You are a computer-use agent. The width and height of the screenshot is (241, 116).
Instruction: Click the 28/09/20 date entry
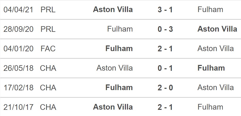(x=18, y=29)
